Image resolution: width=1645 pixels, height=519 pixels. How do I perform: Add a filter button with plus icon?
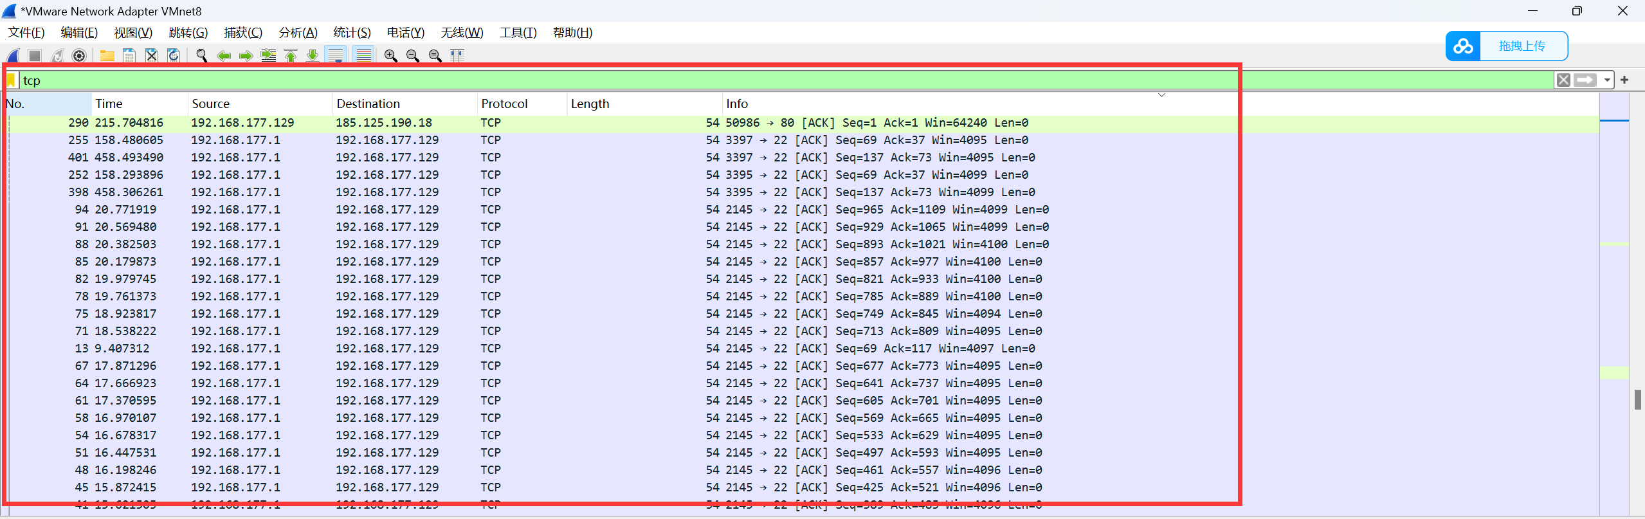coord(1624,80)
